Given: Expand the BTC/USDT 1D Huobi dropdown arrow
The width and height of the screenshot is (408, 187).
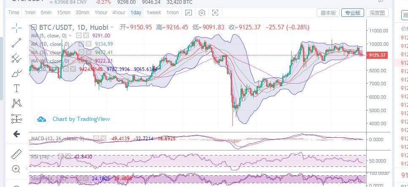Looking at the screenshot, I should coord(111,27).
